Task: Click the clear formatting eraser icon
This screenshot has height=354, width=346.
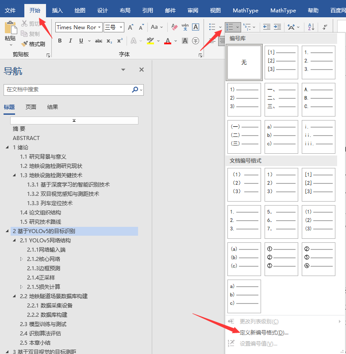Action: click(174, 27)
